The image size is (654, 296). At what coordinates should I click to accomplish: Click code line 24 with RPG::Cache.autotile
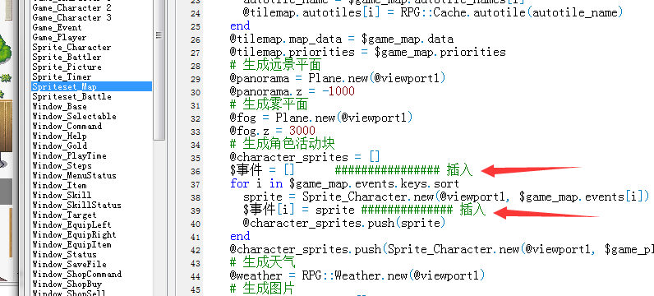point(433,12)
